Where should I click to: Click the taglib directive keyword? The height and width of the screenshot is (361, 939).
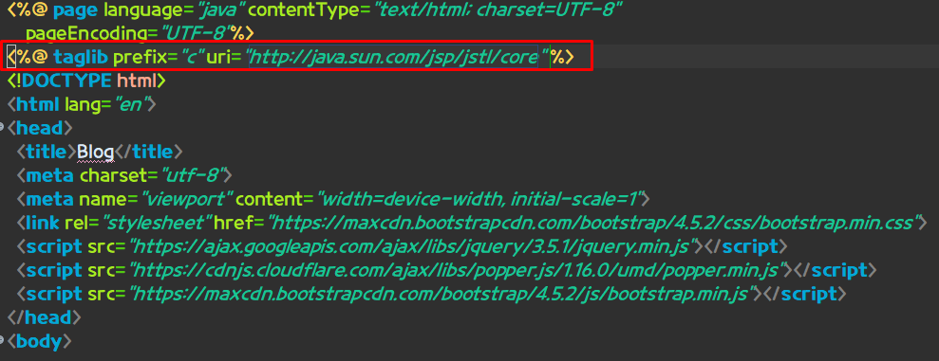[x=81, y=58]
